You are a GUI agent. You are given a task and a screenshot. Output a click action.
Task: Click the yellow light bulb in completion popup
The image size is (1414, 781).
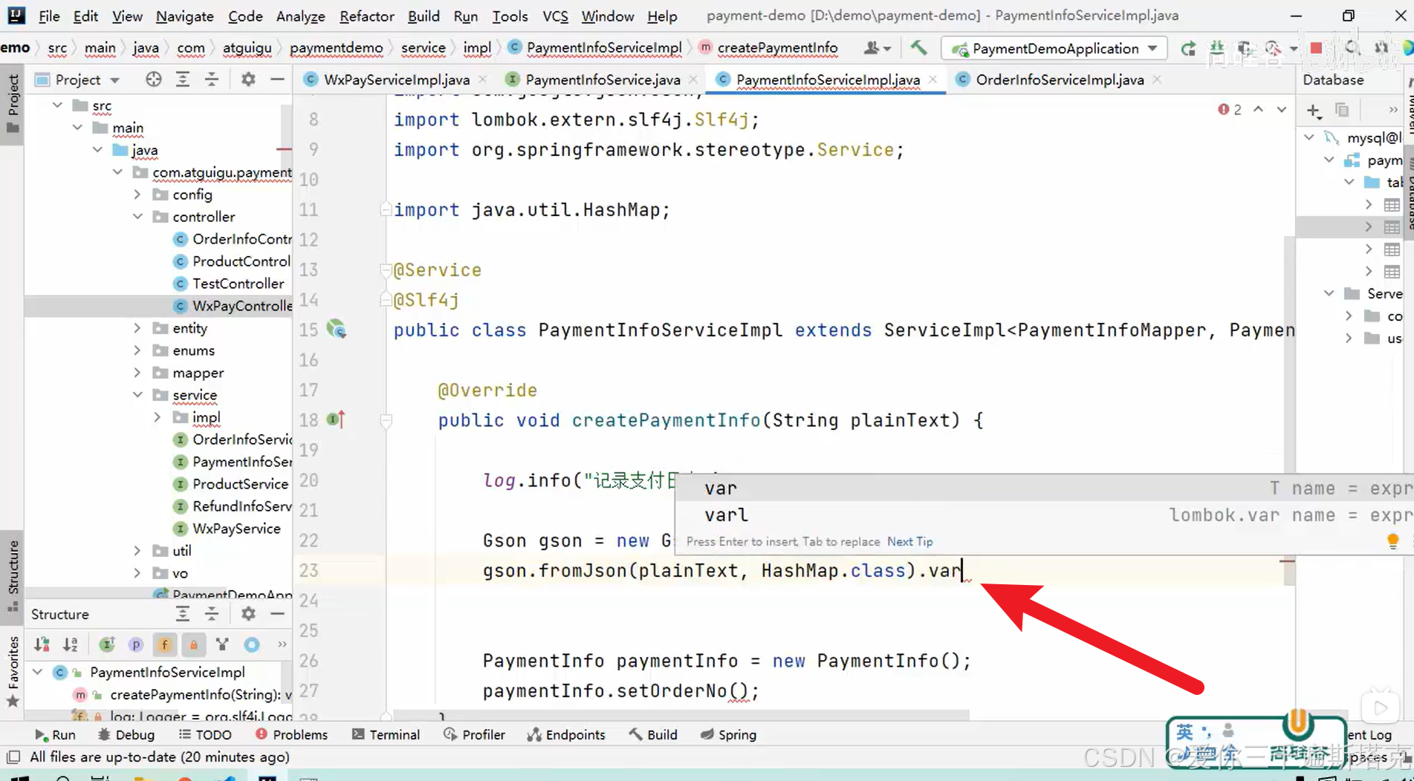pos(1392,542)
